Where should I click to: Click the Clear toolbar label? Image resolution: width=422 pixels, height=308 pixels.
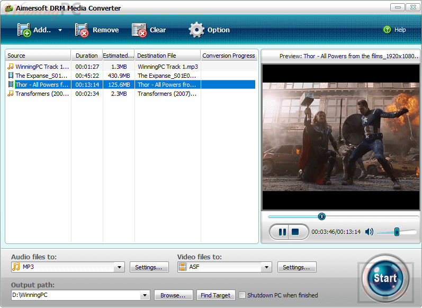(158, 30)
